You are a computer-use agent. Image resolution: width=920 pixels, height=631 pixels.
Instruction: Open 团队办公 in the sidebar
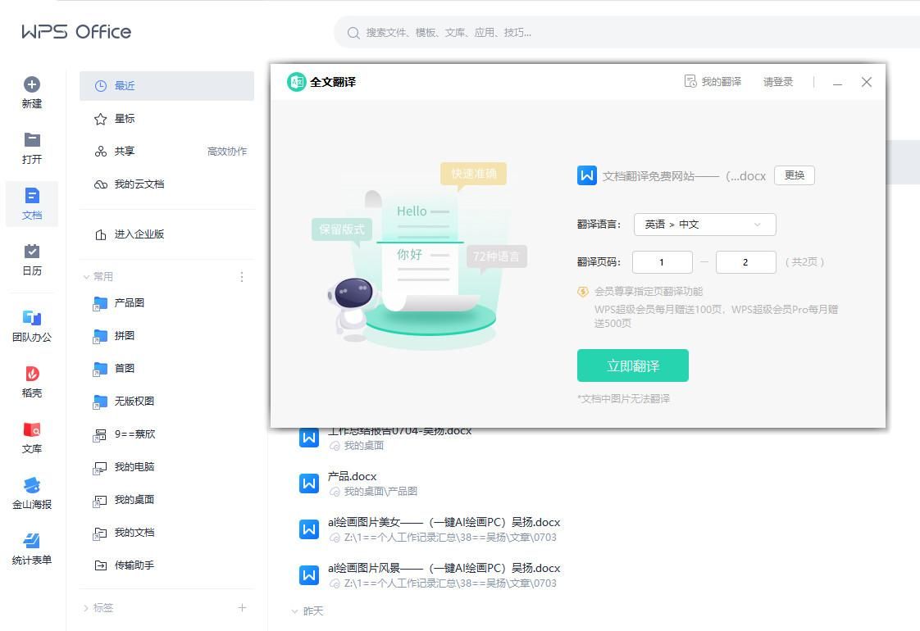coord(32,325)
